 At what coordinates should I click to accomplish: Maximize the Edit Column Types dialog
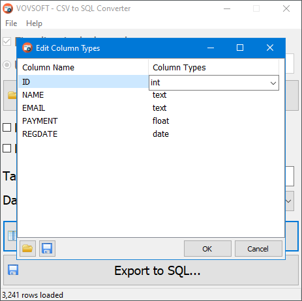click(240, 48)
